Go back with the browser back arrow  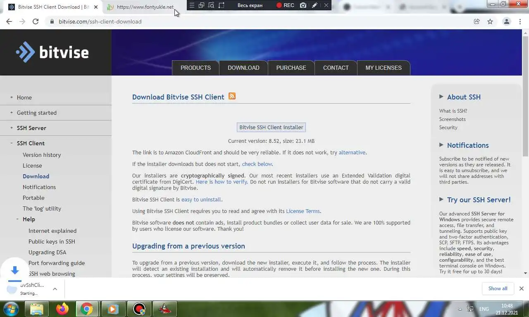9,21
